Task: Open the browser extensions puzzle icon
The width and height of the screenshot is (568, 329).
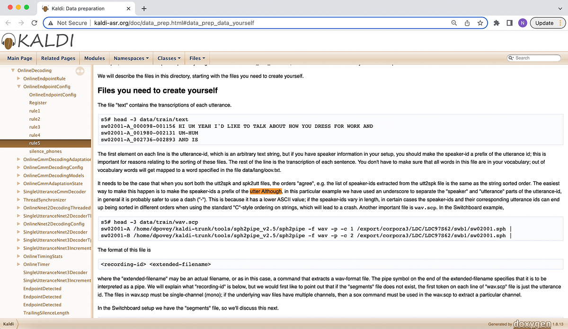Action: click(x=497, y=23)
